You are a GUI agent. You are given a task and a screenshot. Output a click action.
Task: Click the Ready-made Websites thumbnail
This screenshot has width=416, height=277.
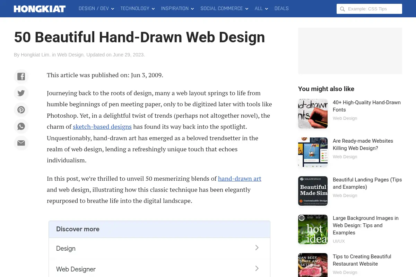(x=313, y=152)
